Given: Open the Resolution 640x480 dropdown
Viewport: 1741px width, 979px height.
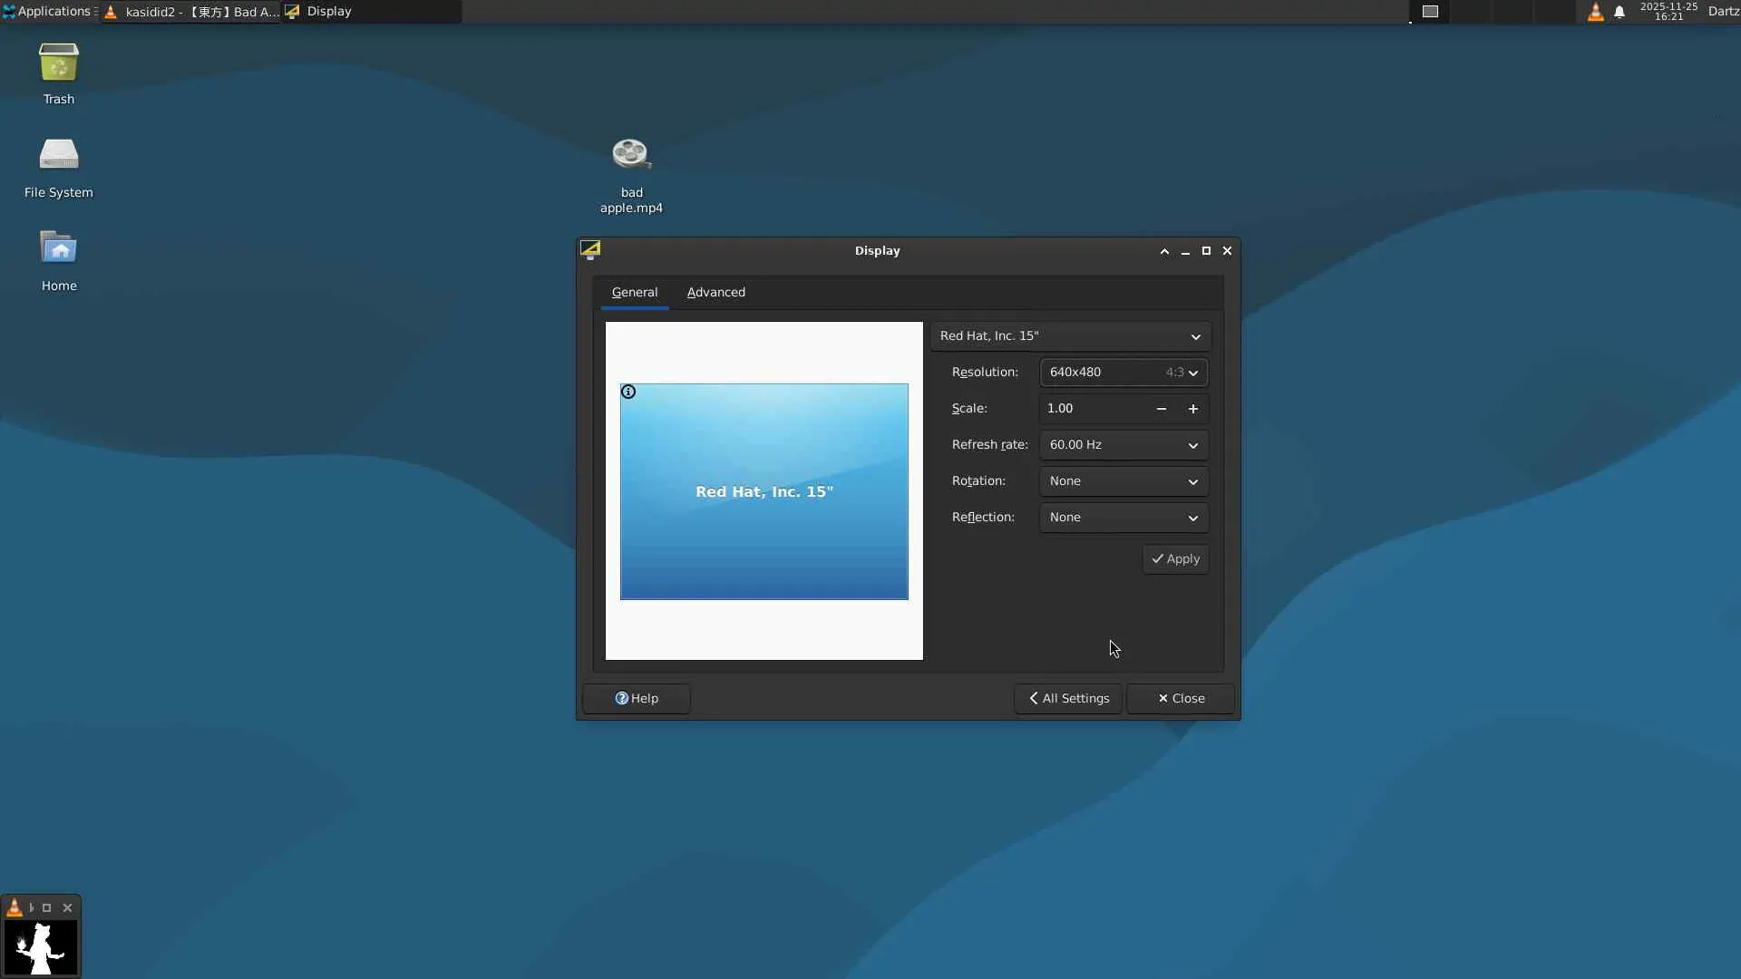Looking at the screenshot, I should tap(1123, 373).
